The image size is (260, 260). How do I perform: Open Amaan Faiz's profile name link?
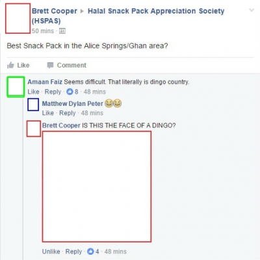point(45,82)
